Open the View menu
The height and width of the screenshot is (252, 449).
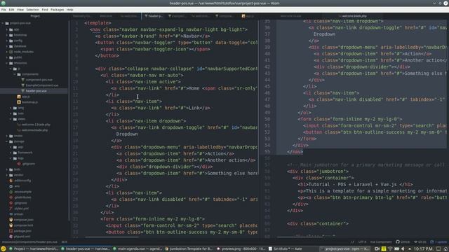[20, 9]
